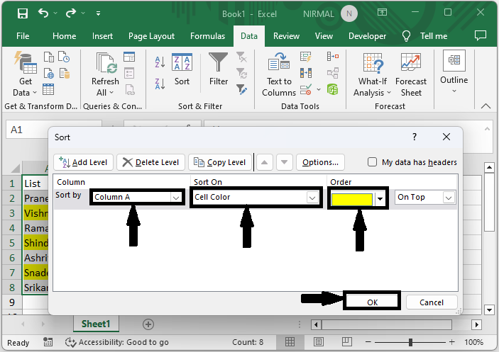
Task: Switch to Normal view in the status bar
Action: click(x=290, y=342)
